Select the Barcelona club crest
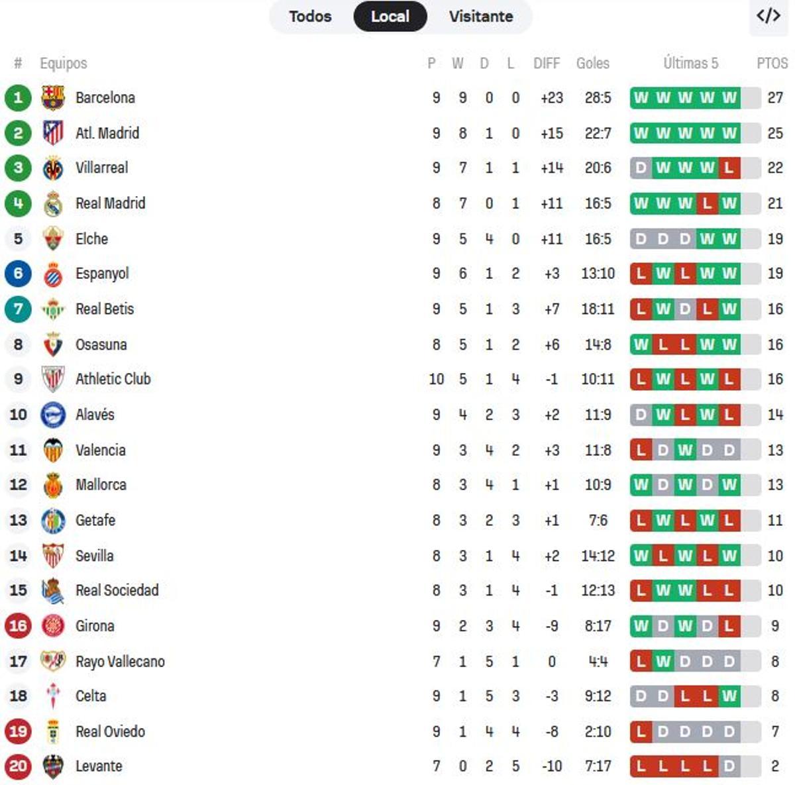The height and width of the screenshot is (785, 795). [53, 97]
